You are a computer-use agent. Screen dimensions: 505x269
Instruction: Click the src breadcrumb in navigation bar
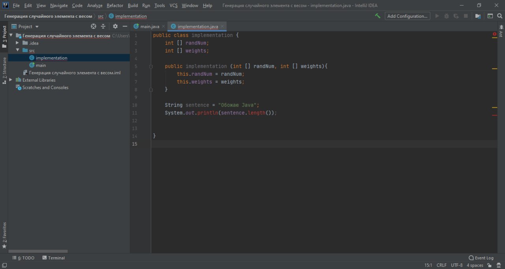[x=101, y=16]
